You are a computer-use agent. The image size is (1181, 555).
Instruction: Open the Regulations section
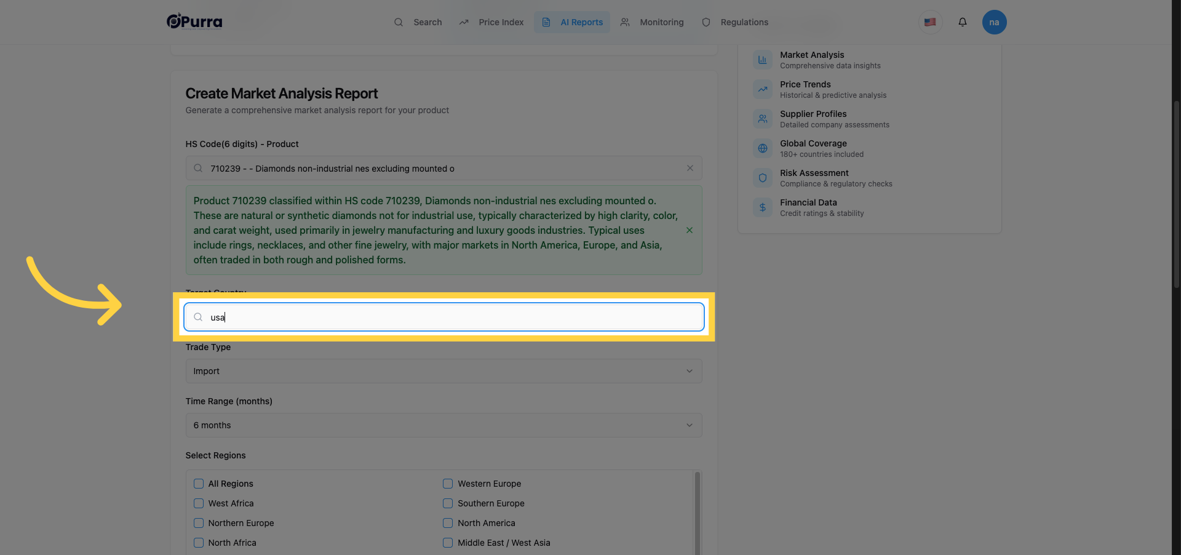735,22
